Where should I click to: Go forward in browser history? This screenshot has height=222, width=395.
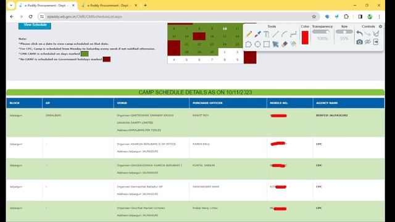tap(21, 17)
